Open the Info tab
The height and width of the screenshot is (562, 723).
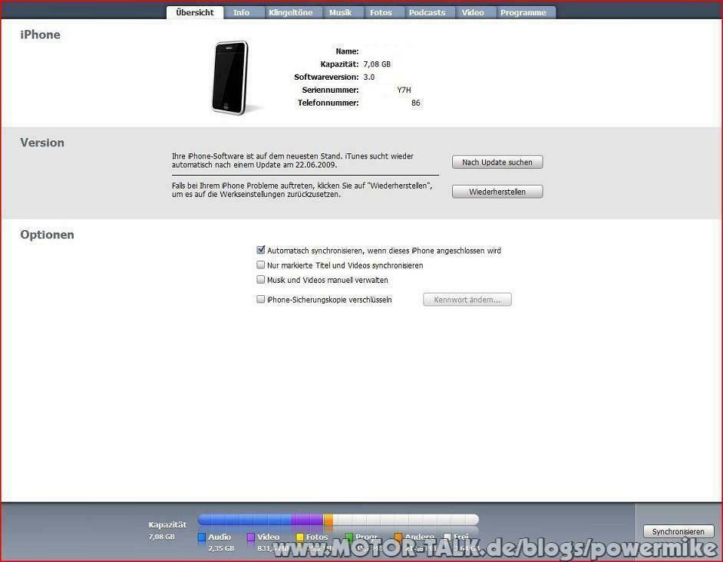[x=241, y=12]
